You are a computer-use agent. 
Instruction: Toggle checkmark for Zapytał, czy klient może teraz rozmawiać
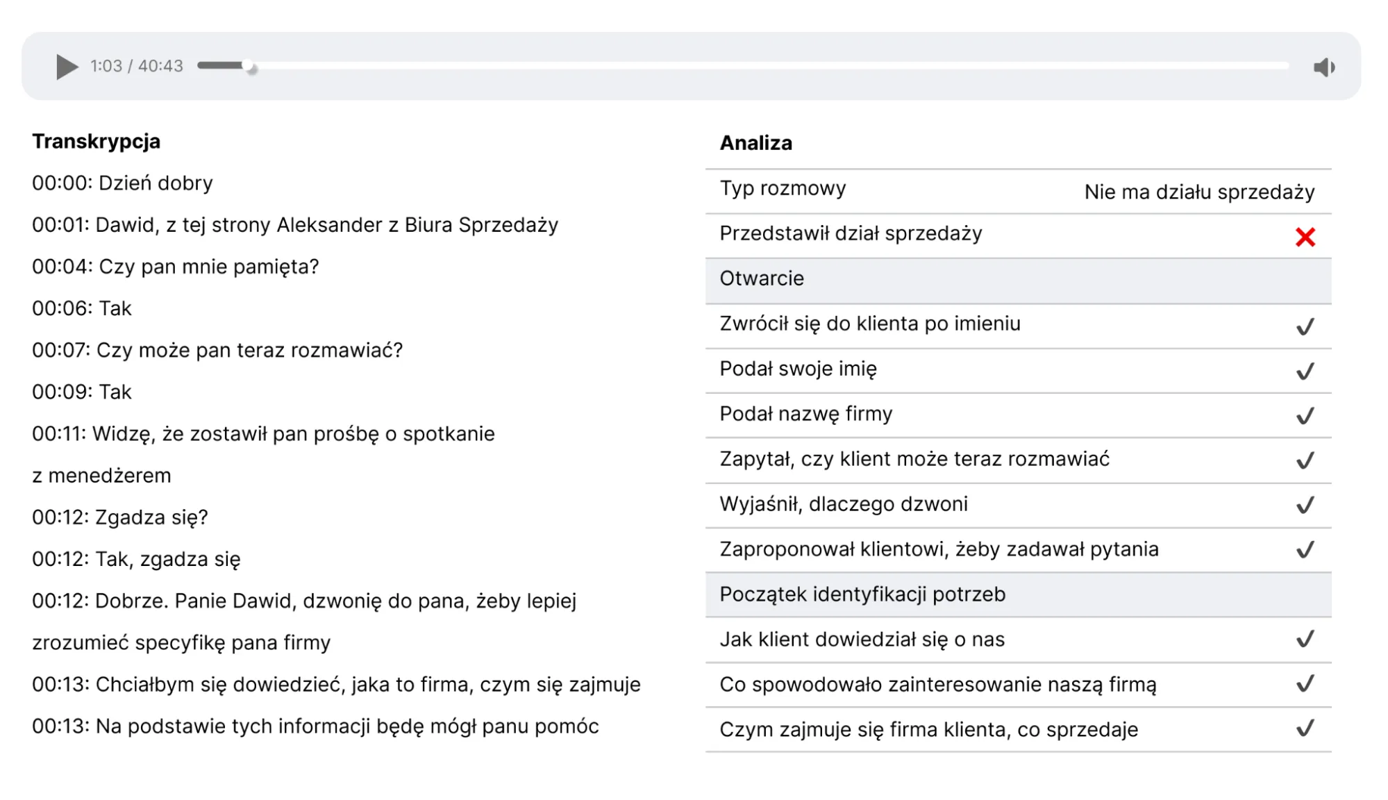pyautogui.click(x=1305, y=460)
